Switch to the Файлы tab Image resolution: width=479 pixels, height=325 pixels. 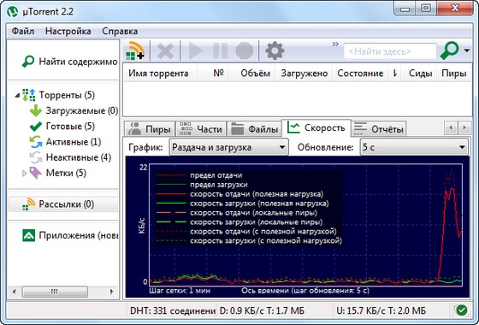tap(255, 129)
